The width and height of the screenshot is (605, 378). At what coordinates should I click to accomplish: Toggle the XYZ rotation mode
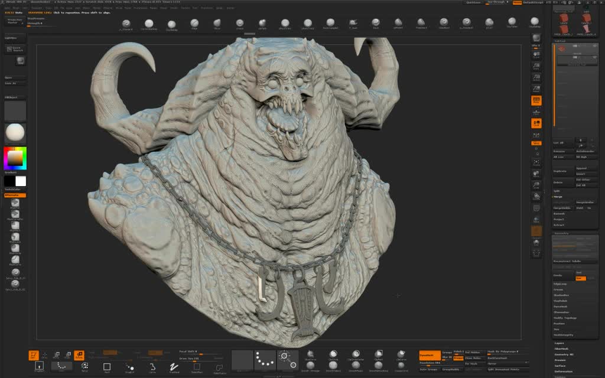(536, 143)
